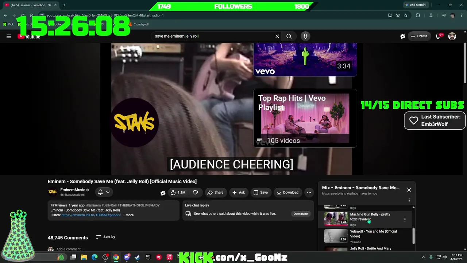
Task: Click the Download button
Action: coord(287,193)
